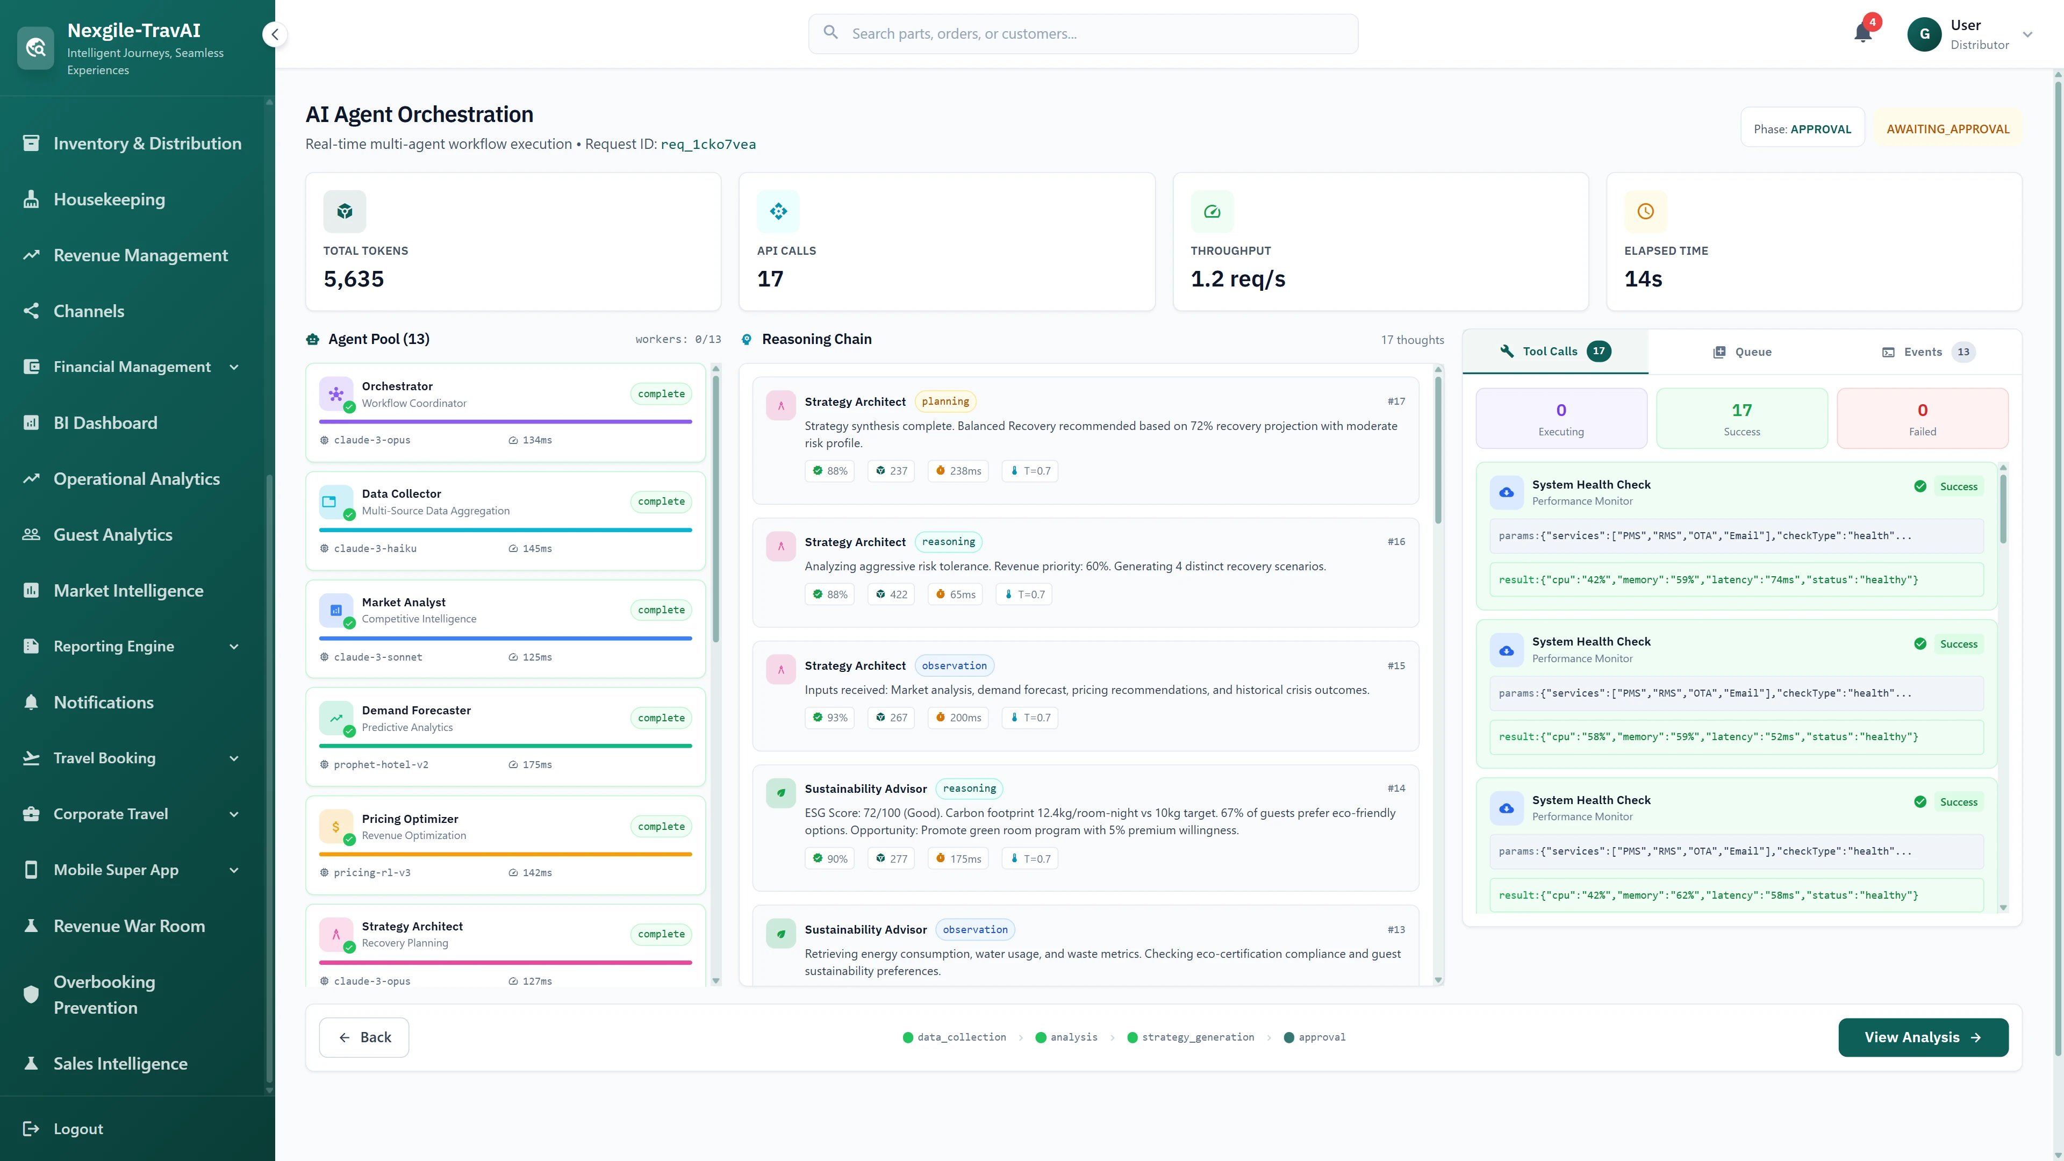
Task: Open the Housekeeping section icon
Action: pos(31,199)
